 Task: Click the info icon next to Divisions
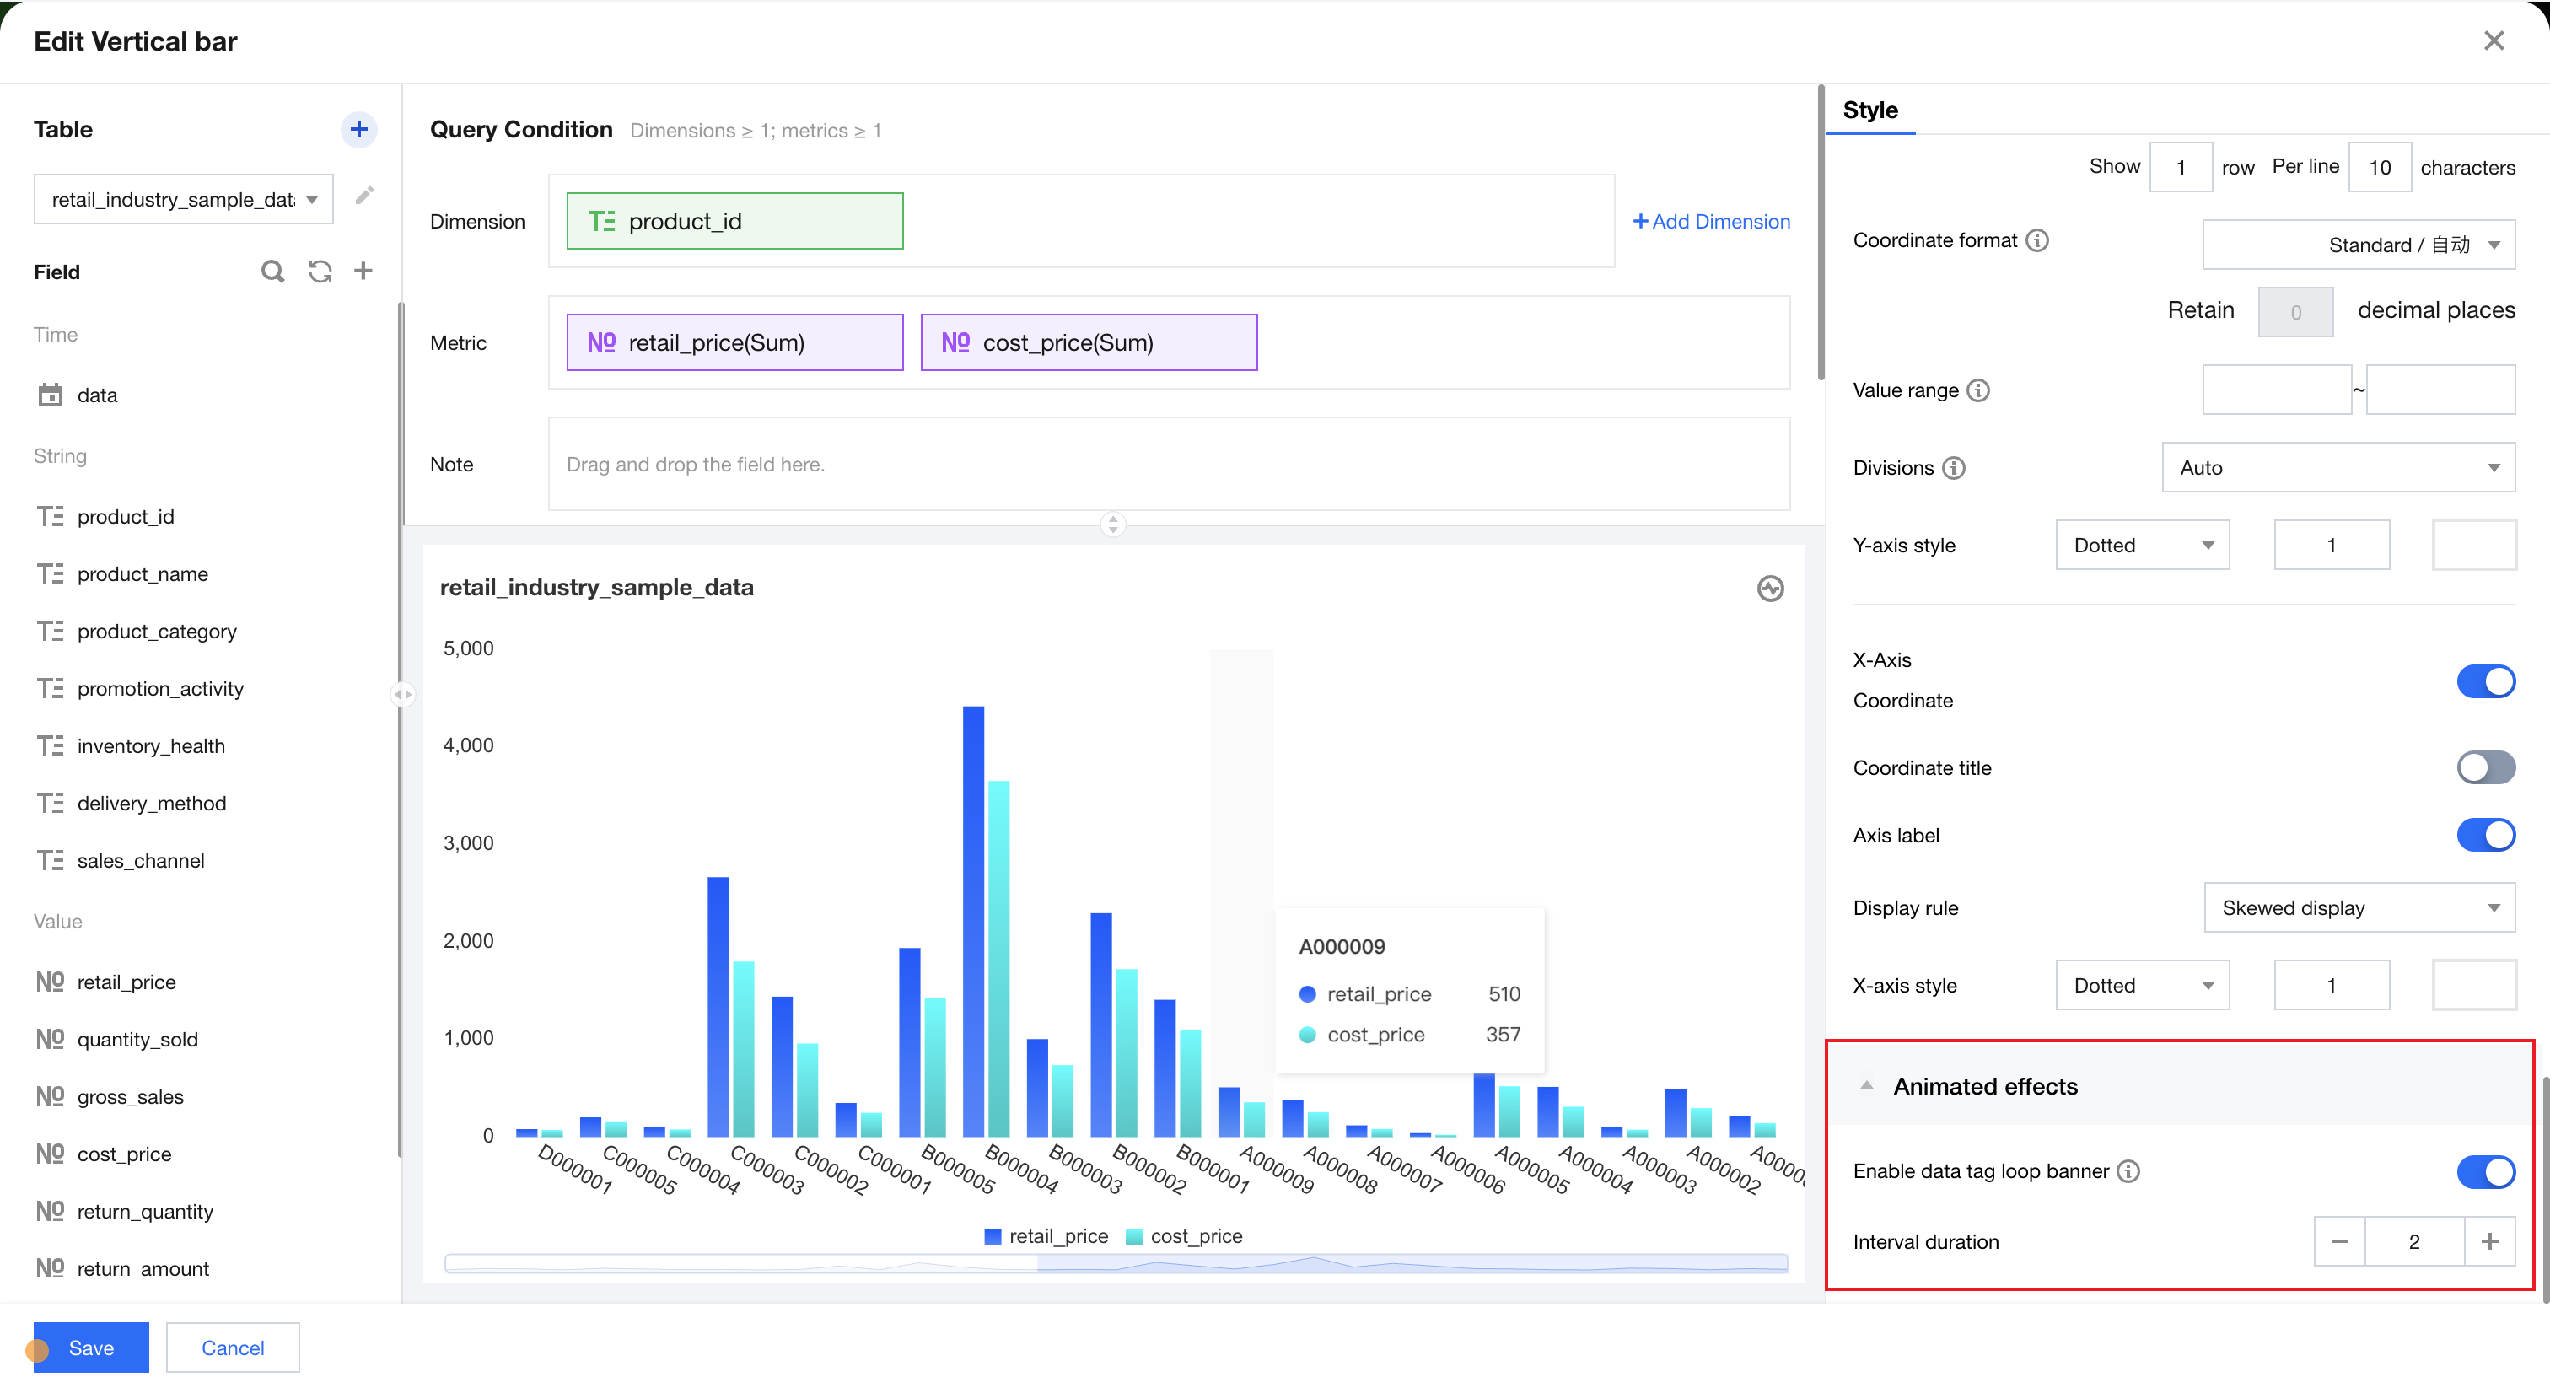(1955, 467)
